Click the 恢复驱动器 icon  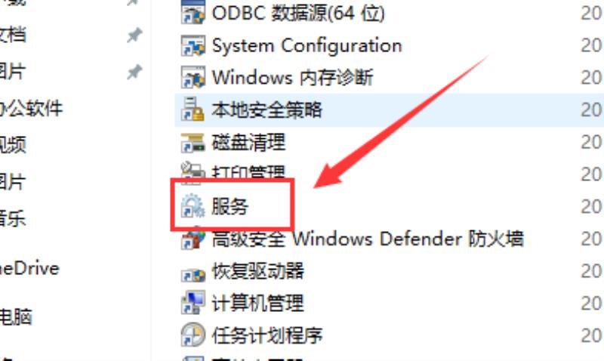click(193, 272)
